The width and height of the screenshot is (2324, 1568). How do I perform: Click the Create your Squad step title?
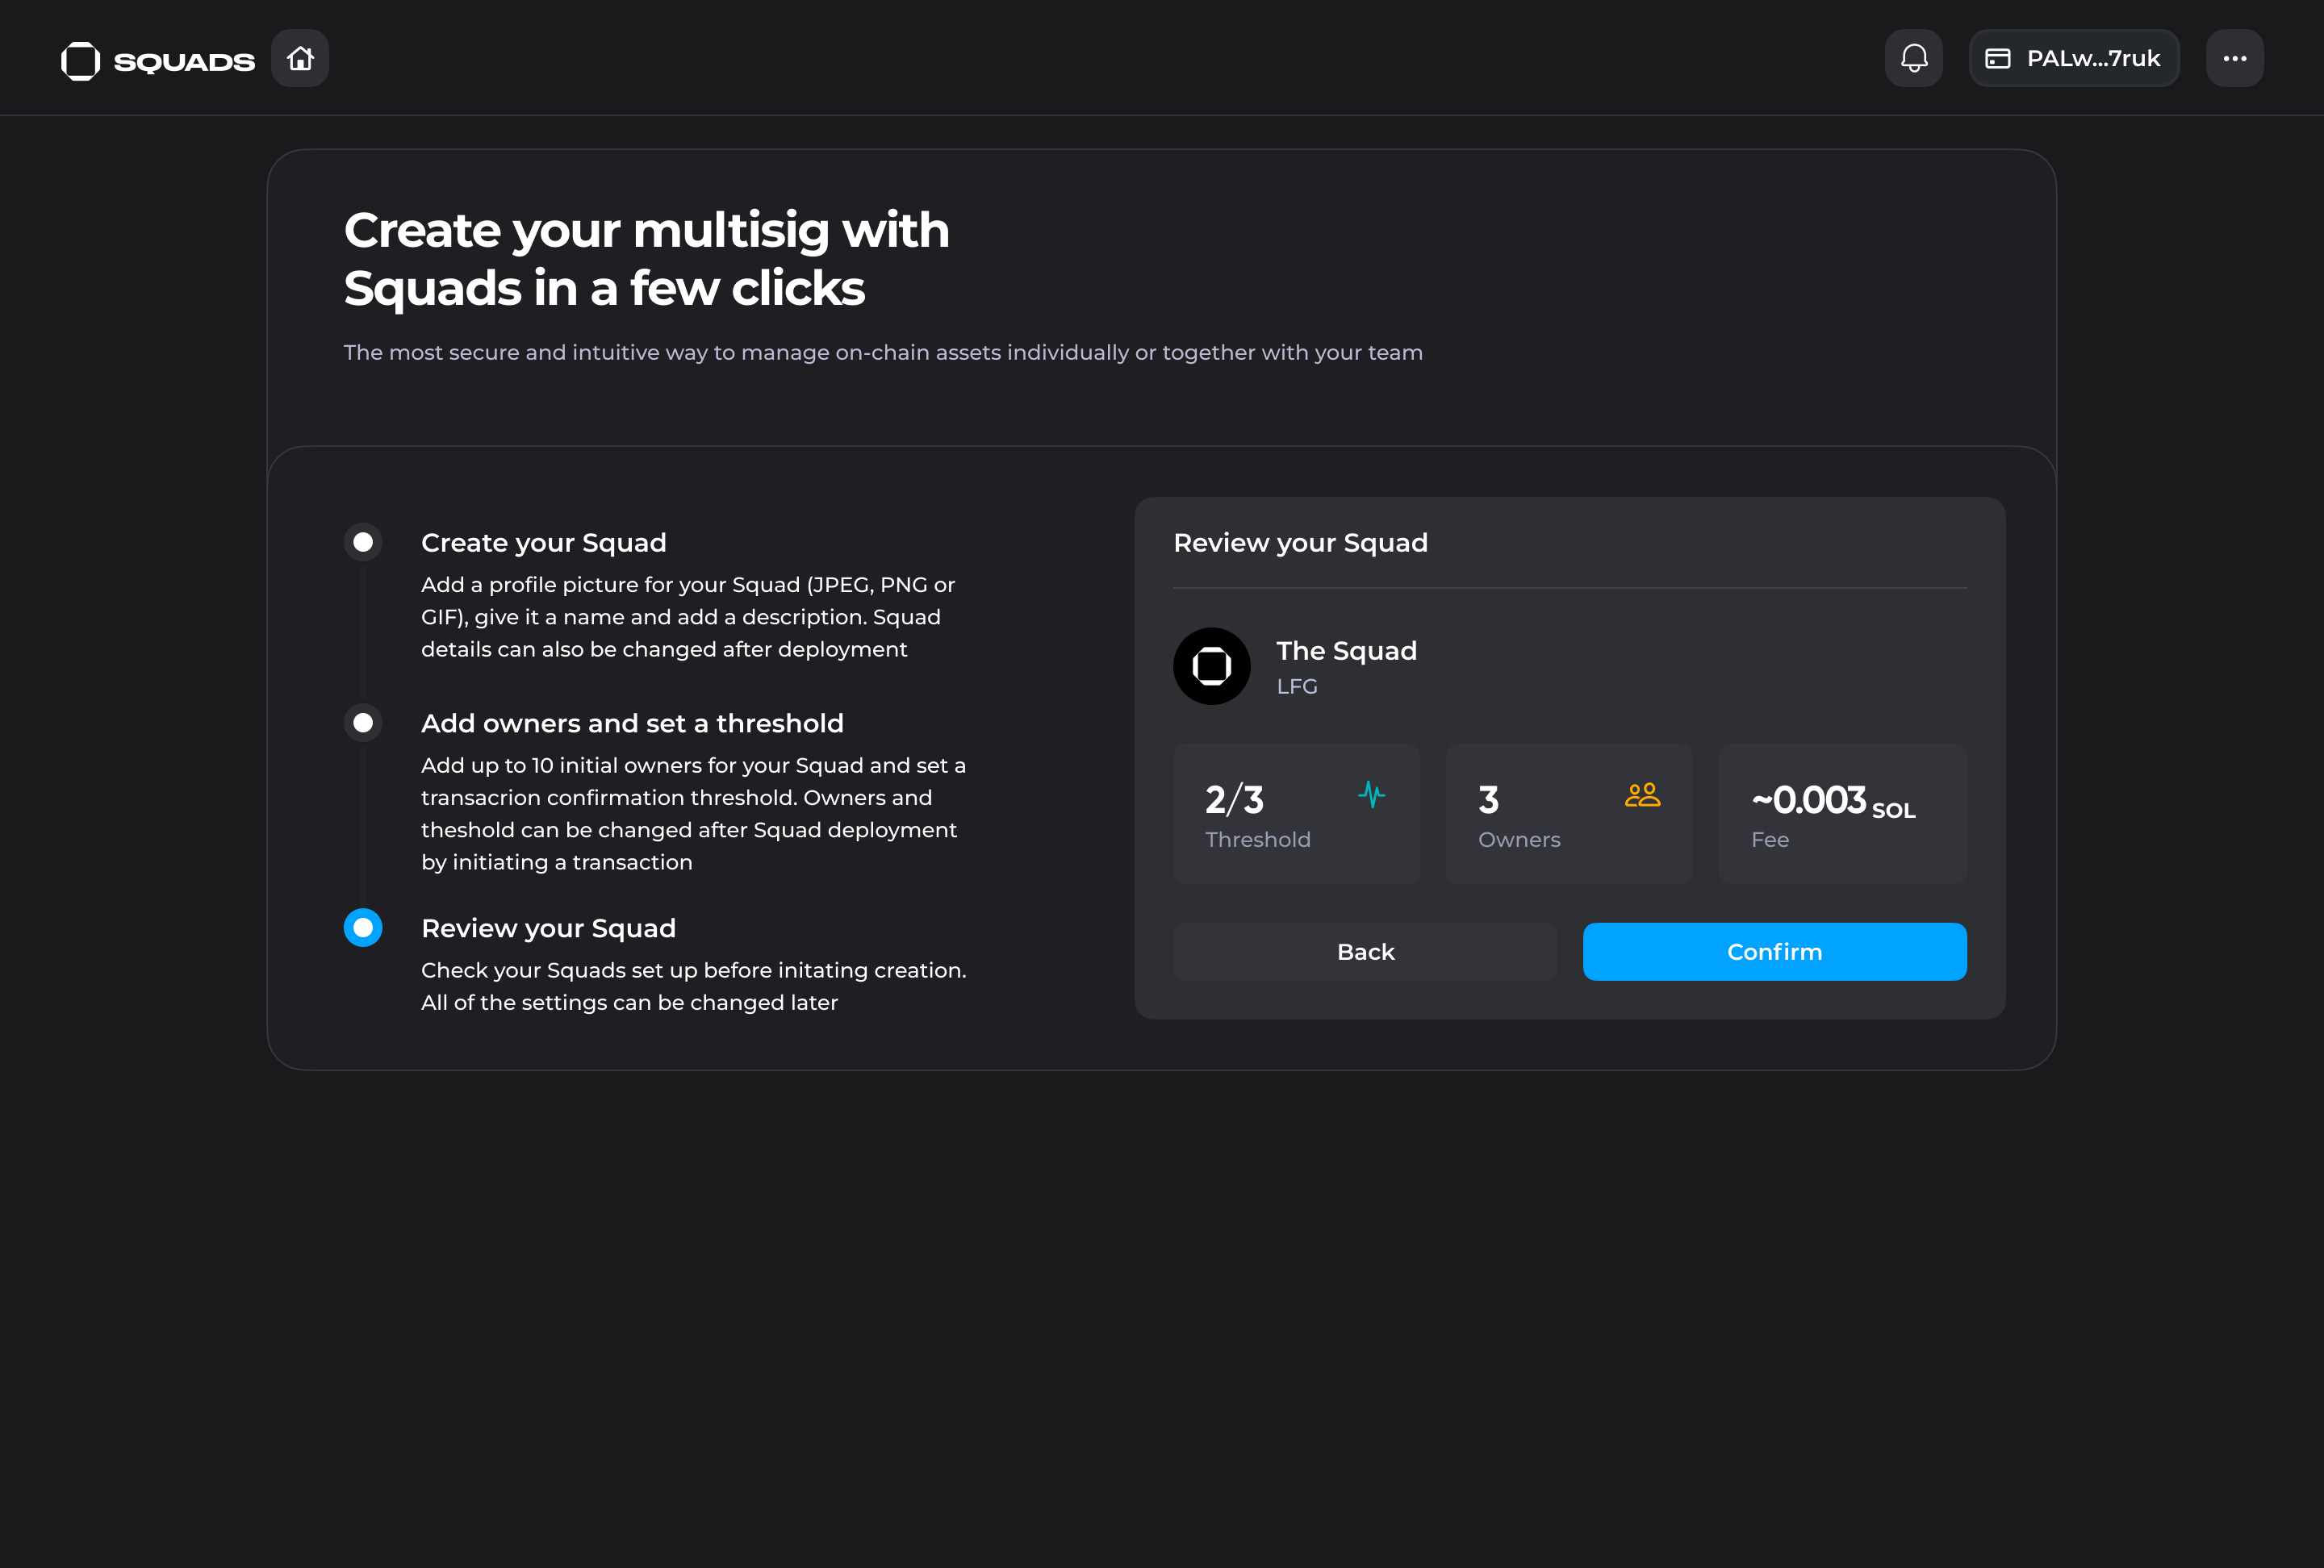(543, 543)
